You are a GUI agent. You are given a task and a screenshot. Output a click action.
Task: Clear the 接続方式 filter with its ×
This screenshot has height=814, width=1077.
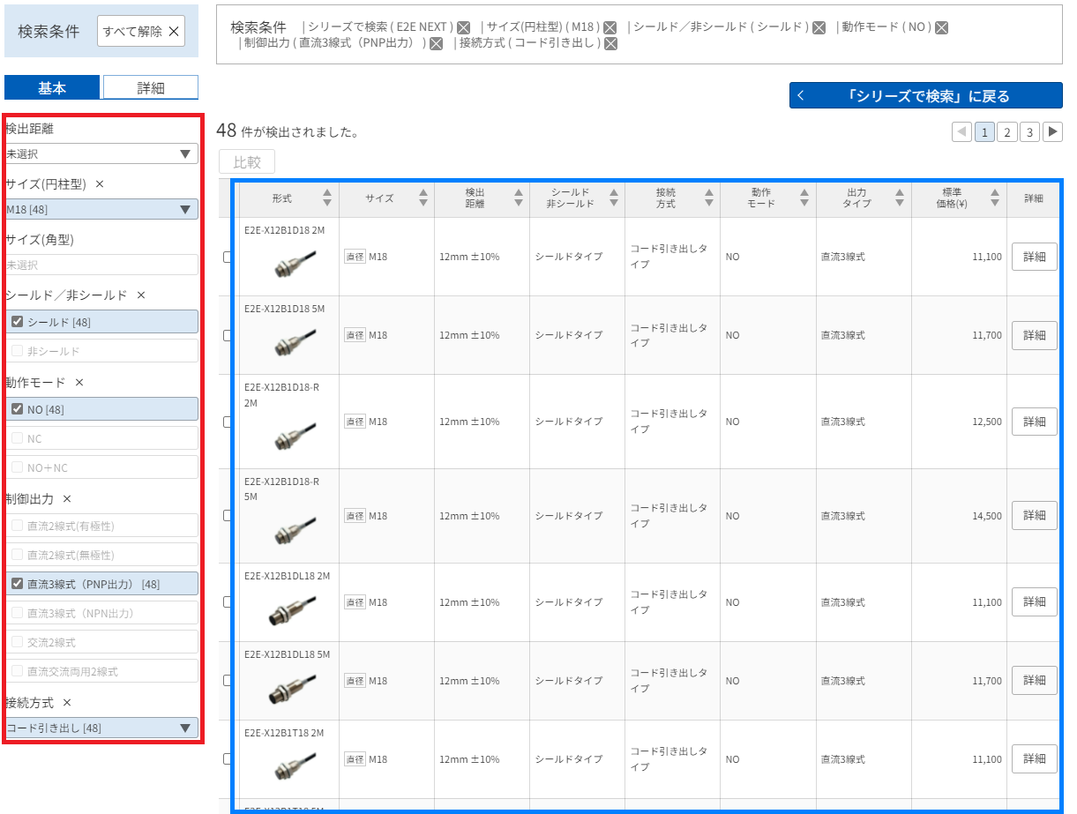(x=67, y=703)
